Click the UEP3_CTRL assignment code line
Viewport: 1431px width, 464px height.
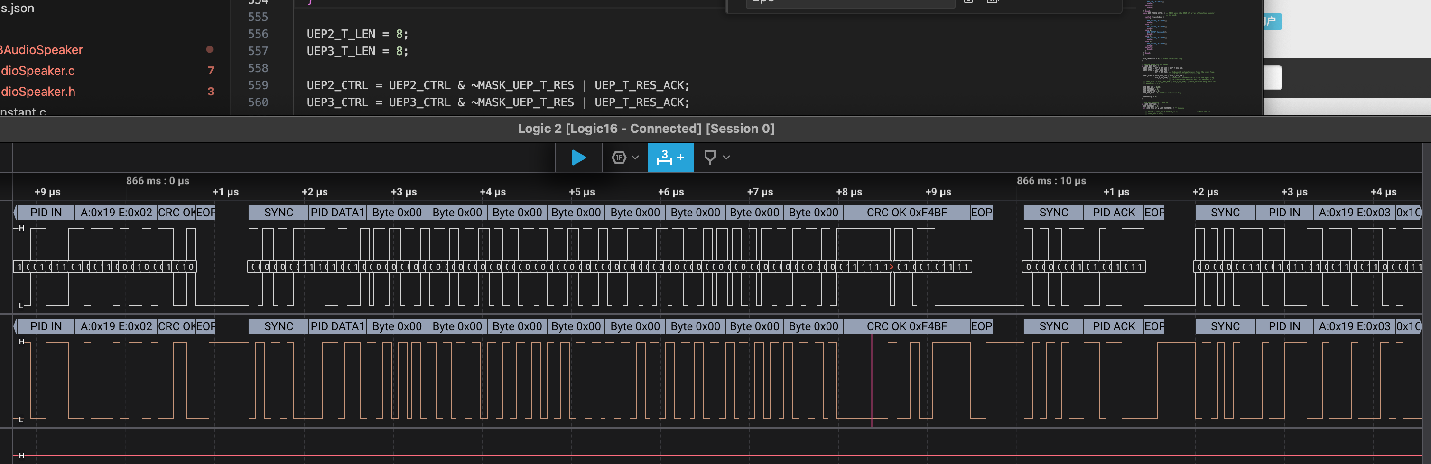pos(498,102)
